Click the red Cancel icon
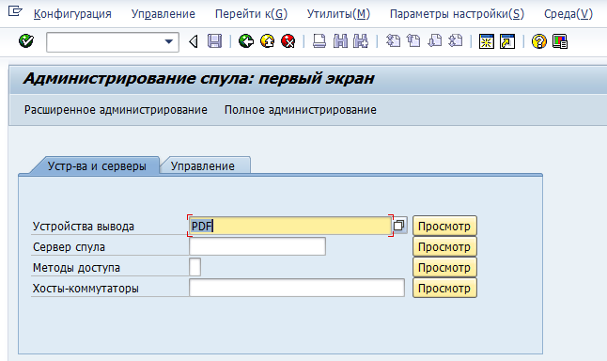This screenshot has height=361, width=607. [x=288, y=41]
